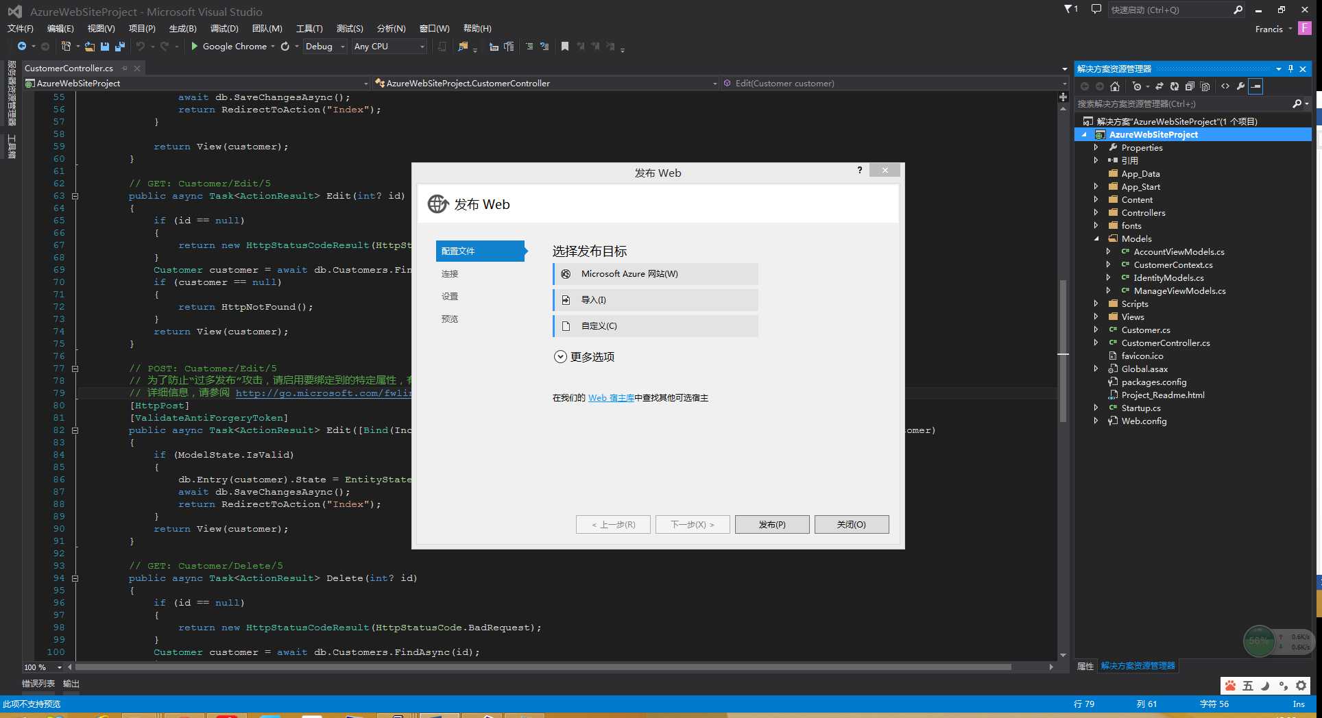Click the Refresh icon in Solution Explorer toolbar
Screen dimensions: 1322x718
tap(1175, 86)
